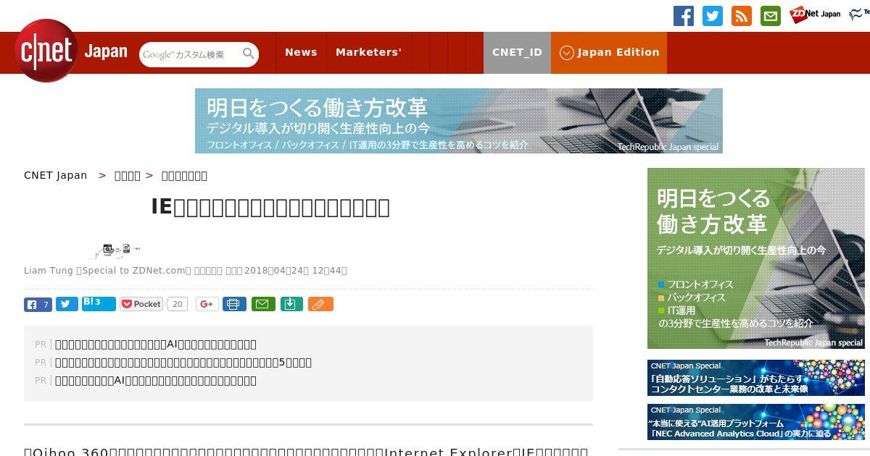Open the first PR link in the gray box

click(156, 345)
